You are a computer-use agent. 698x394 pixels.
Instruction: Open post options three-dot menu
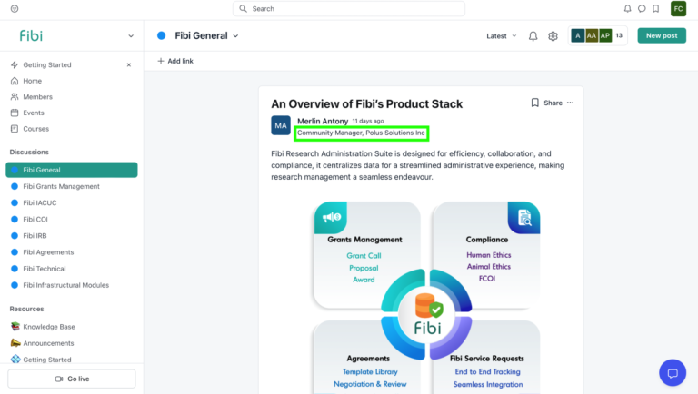[570, 103]
